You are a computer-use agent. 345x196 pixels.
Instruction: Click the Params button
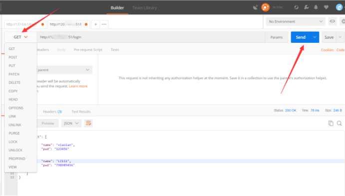[277, 37]
